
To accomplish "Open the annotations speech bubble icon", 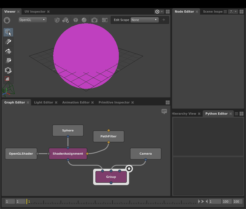I will [164, 111].
